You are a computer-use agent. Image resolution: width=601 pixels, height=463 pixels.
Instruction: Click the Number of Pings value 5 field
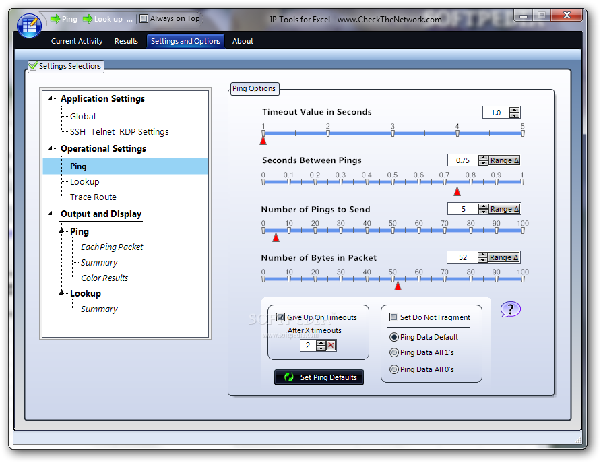pyautogui.click(x=463, y=210)
